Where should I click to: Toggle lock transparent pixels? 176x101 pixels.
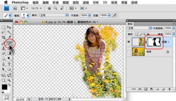pyautogui.click(x=137, y=34)
